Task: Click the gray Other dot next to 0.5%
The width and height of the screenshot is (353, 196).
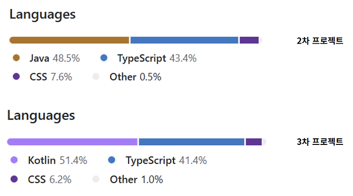Action: pyautogui.click(x=96, y=76)
